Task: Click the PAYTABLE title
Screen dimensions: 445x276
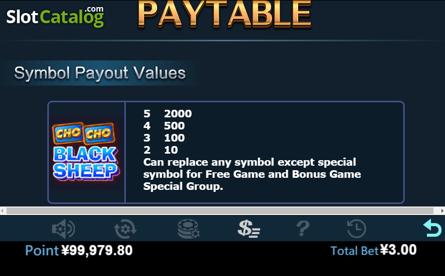Action: pyautogui.click(x=225, y=14)
